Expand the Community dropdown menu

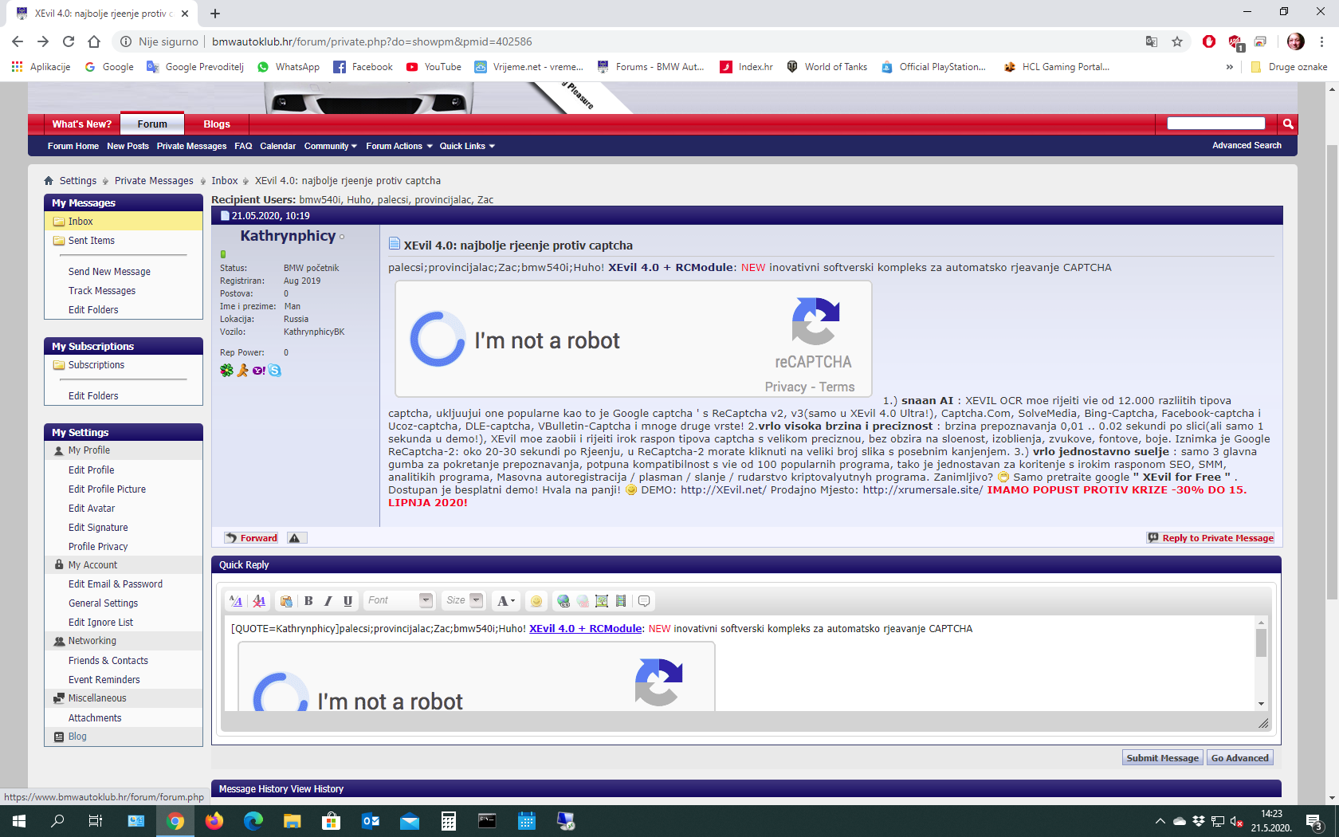(331, 146)
